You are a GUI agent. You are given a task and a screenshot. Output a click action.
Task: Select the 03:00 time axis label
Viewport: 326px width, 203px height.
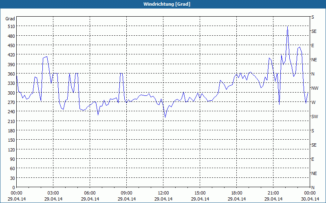53,193
